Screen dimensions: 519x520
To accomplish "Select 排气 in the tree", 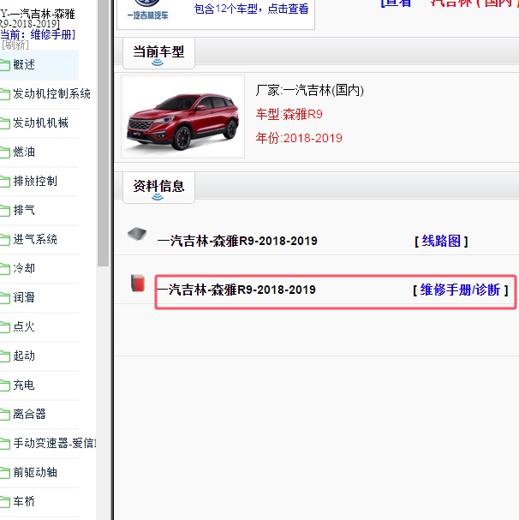I will click(x=24, y=210).
